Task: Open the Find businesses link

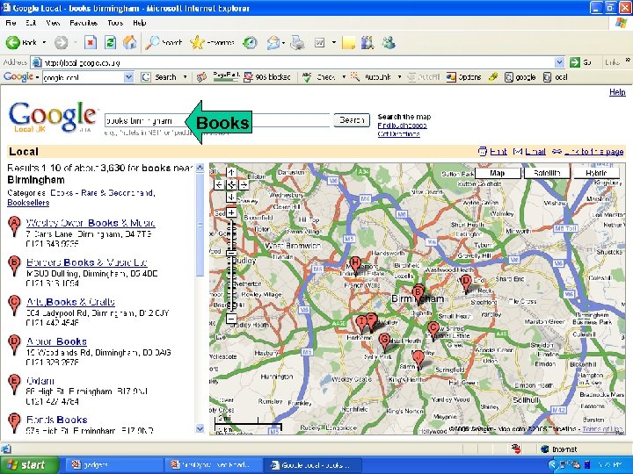Action: 402,126
